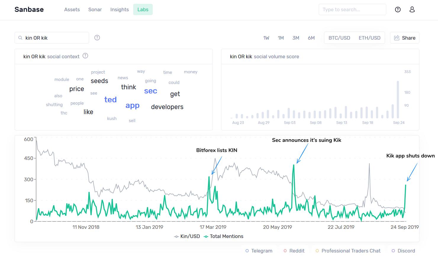This screenshot has width=438, height=264.
Task: Click the word 'like' in cloud
Action: 88,112
